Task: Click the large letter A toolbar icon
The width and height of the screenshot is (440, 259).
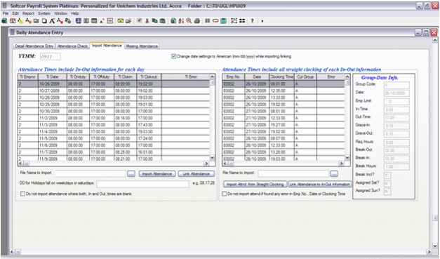Action: (52, 21)
